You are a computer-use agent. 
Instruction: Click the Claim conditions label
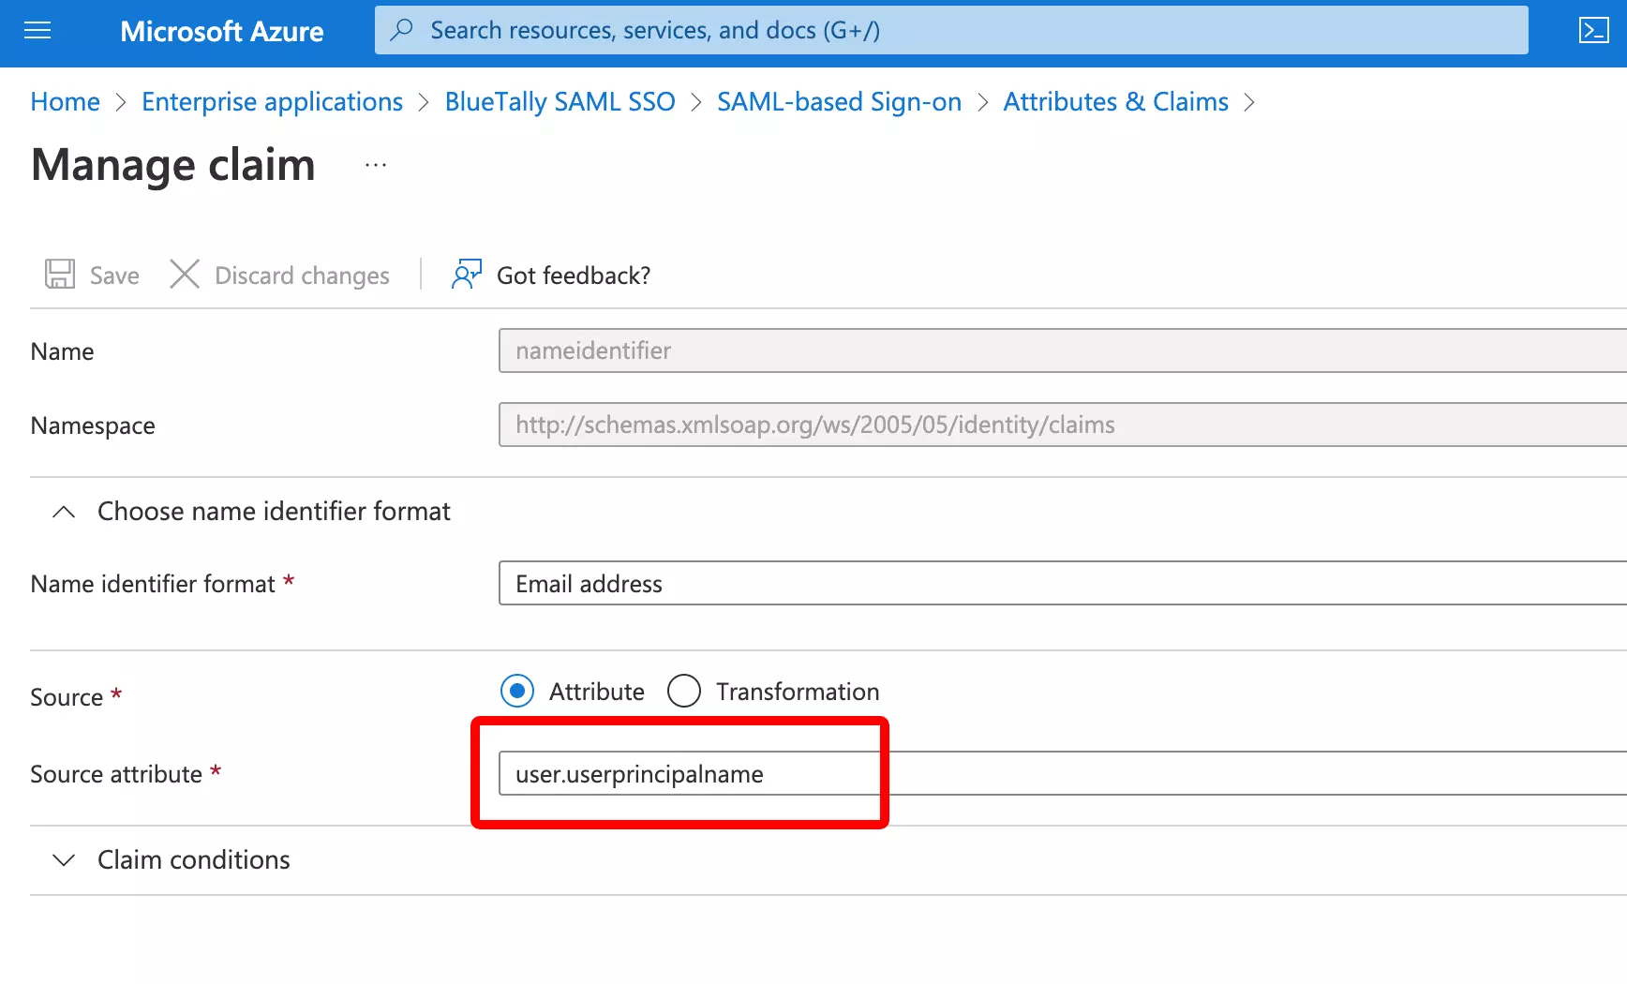click(194, 860)
